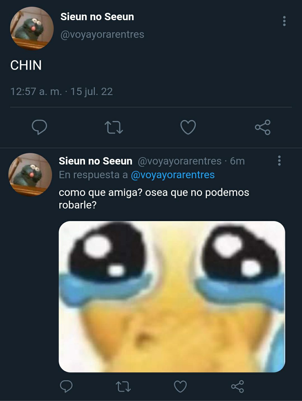
Task: Share the 'como que amiga' reply
Action: [237, 386]
